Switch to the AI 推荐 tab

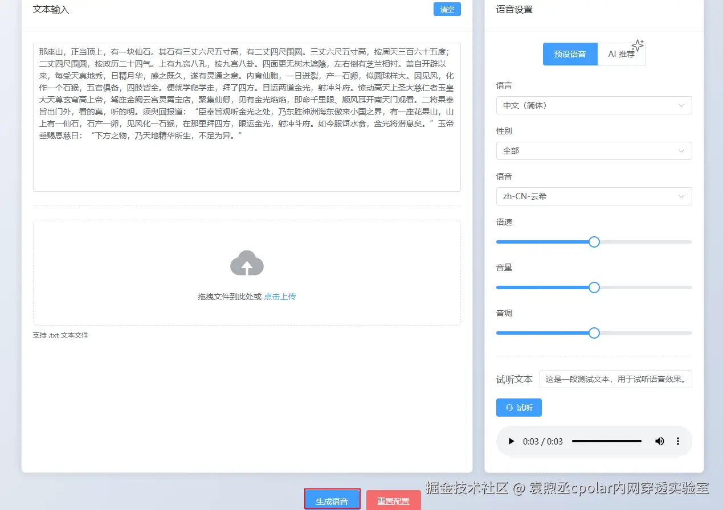tap(622, 54)
